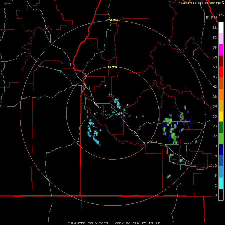Click the 10 legend value
This screenshot has height=225, width=225.
point(215,165)
